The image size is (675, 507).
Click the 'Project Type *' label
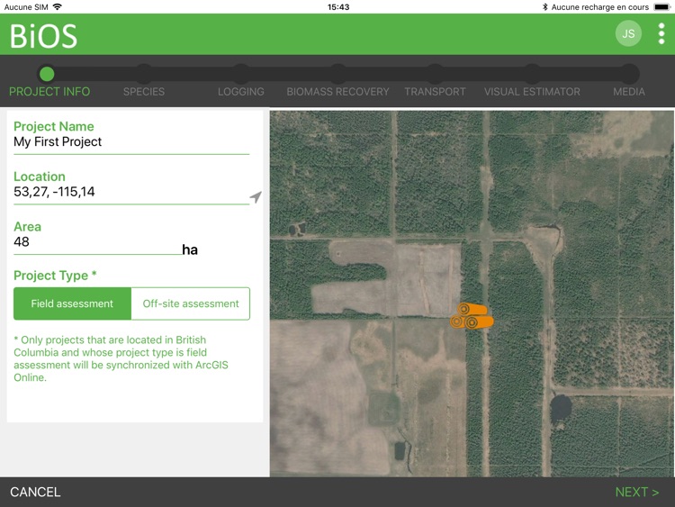[x=55, y=276]
